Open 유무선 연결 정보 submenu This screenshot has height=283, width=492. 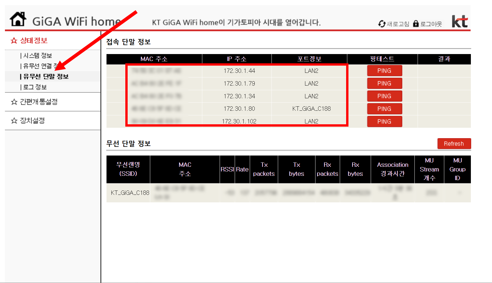click(x=41, y=66)
